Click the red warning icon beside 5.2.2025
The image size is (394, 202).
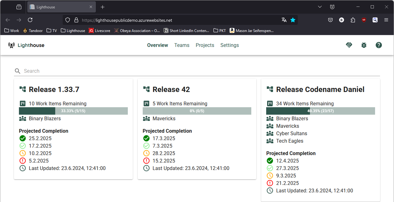[22, 161]
